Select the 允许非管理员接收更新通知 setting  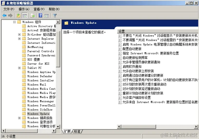141,62
